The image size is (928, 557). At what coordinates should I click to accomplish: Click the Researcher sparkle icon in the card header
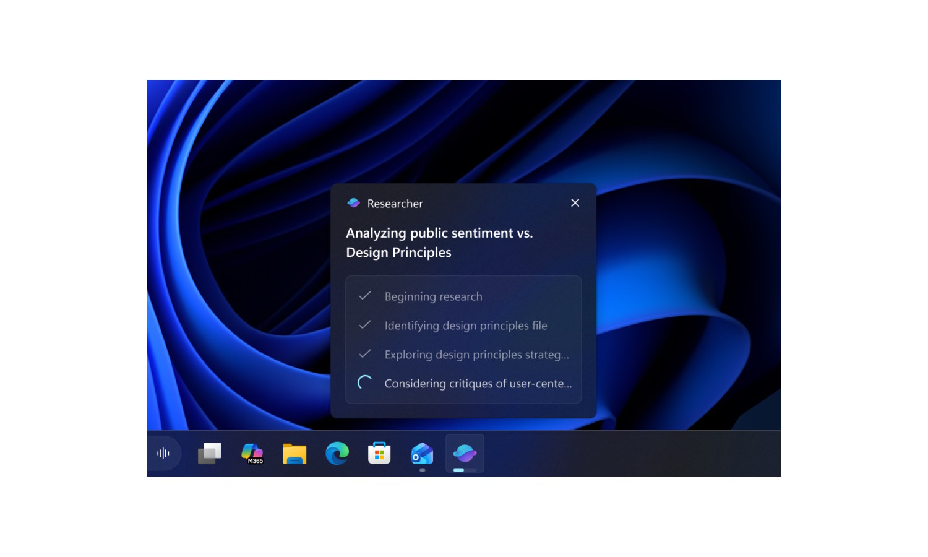[354, 202]
